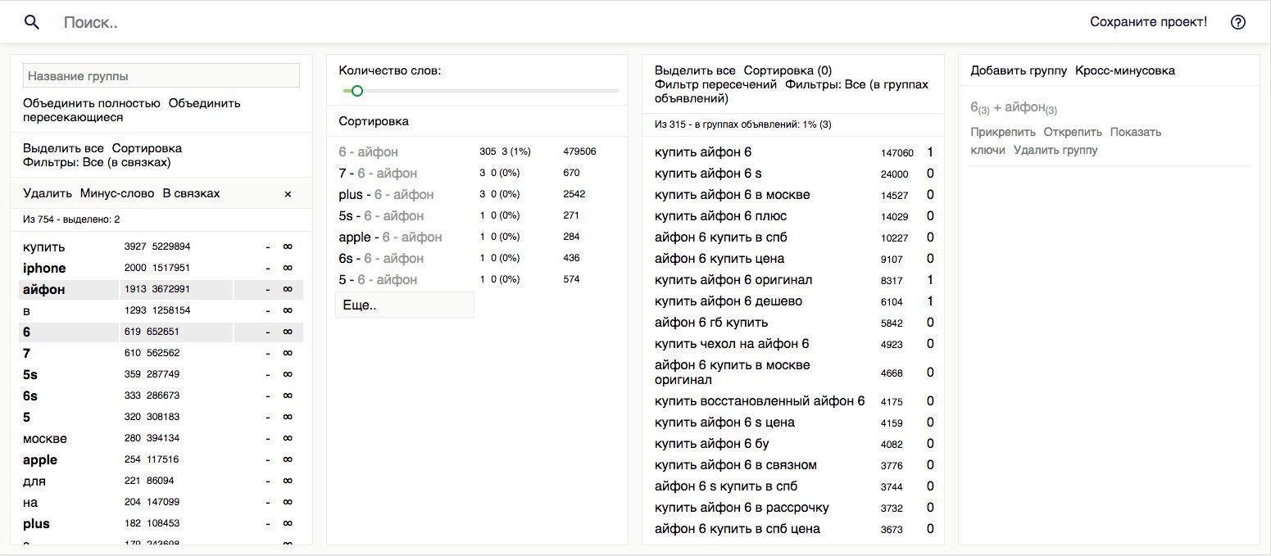Close the selection bar with × icon

click(x=288, y=194)
